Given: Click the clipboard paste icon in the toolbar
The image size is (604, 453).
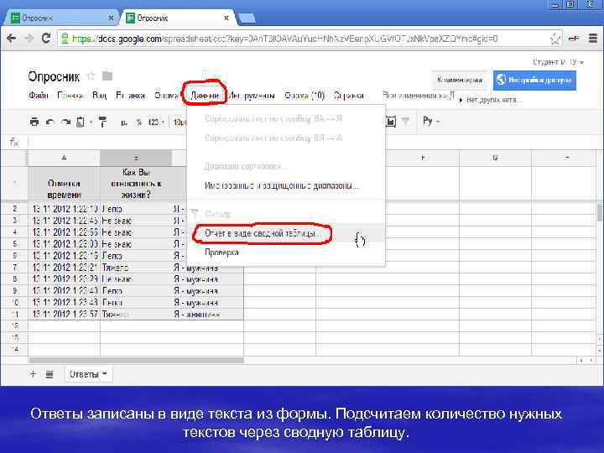Looking at the screenshot, I should tap(81, 122).
